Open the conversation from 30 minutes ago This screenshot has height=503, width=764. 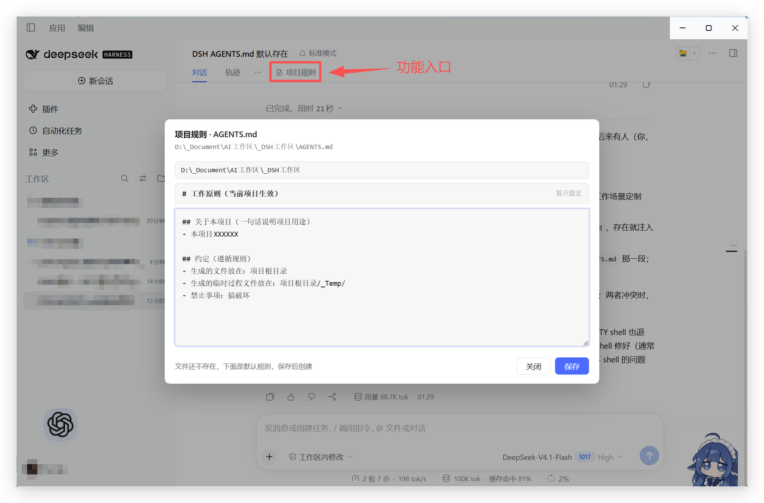tap(96, 221)
